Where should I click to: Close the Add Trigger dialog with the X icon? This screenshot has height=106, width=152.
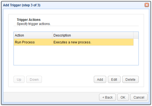tap(146, 5)
